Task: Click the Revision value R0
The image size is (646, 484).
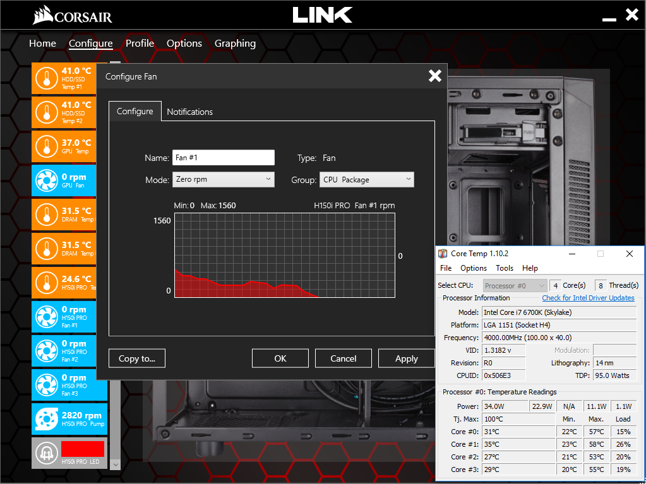Action: tap(504, 363)
